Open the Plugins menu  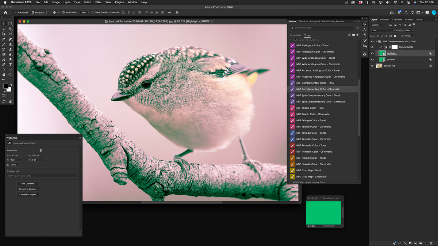click(119, 2)
